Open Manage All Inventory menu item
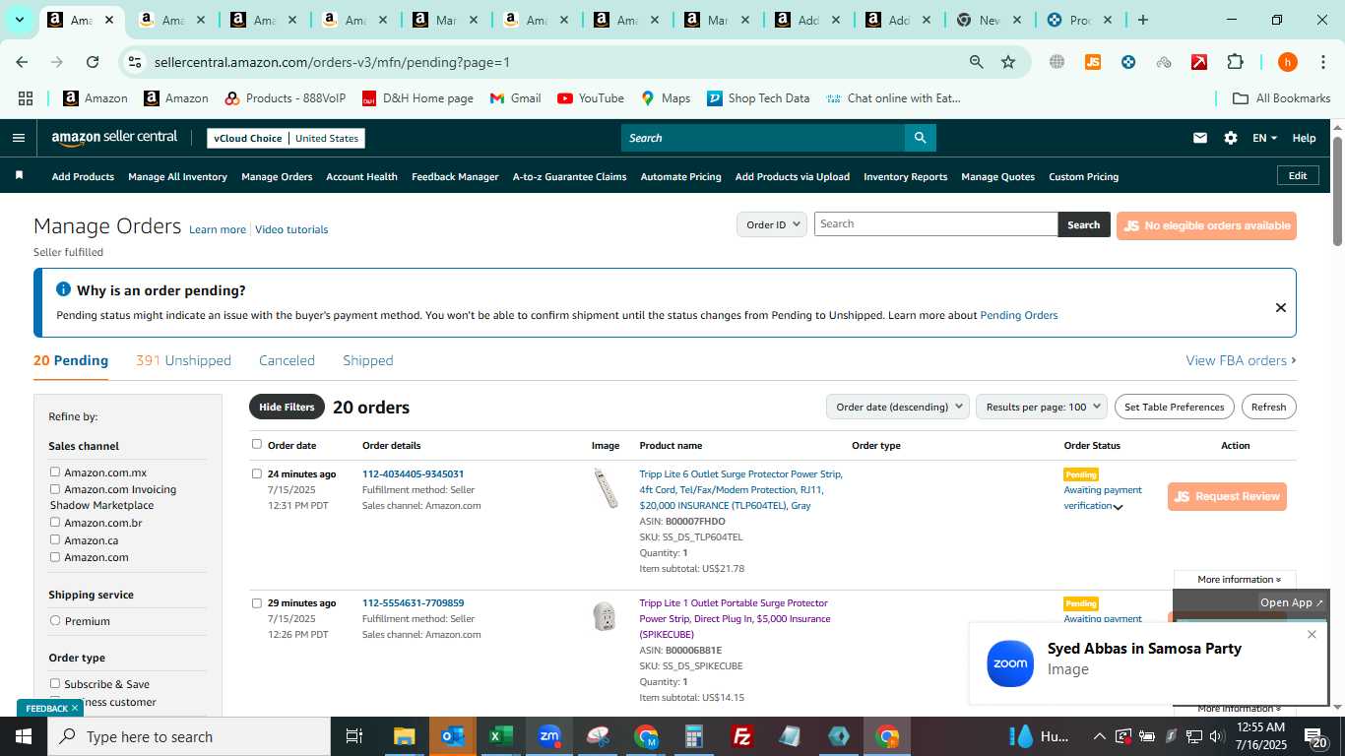 (x=177, y=176)
